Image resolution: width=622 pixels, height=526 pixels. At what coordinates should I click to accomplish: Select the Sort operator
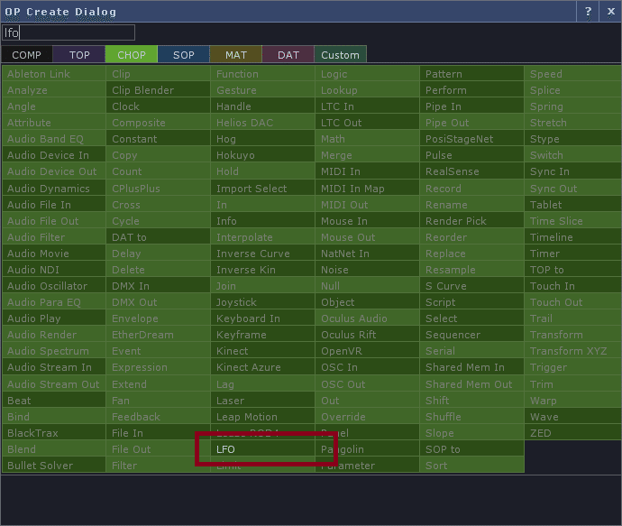[x=471, y=466]
